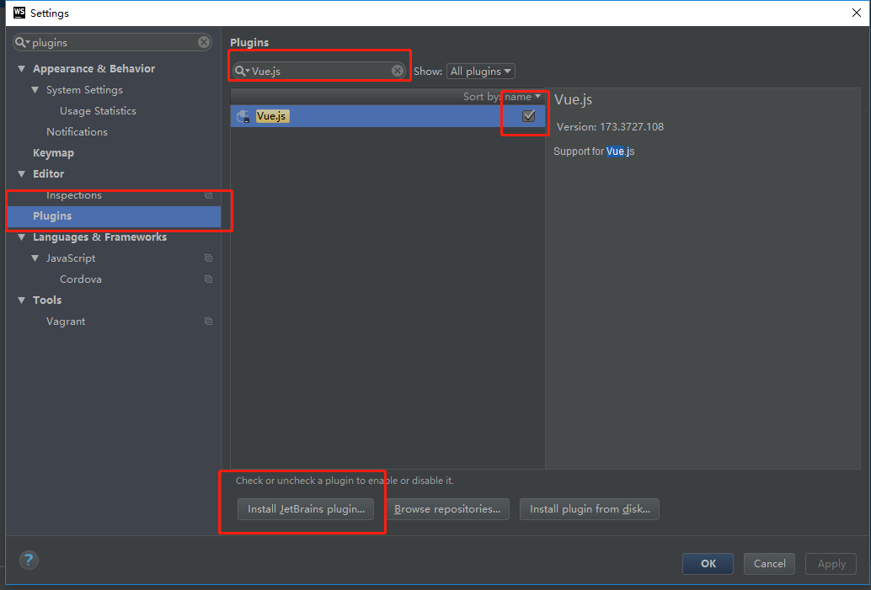Select Vagrant under Tools
This screenshot has width=871, height=590.
click(x=66, y=322)
